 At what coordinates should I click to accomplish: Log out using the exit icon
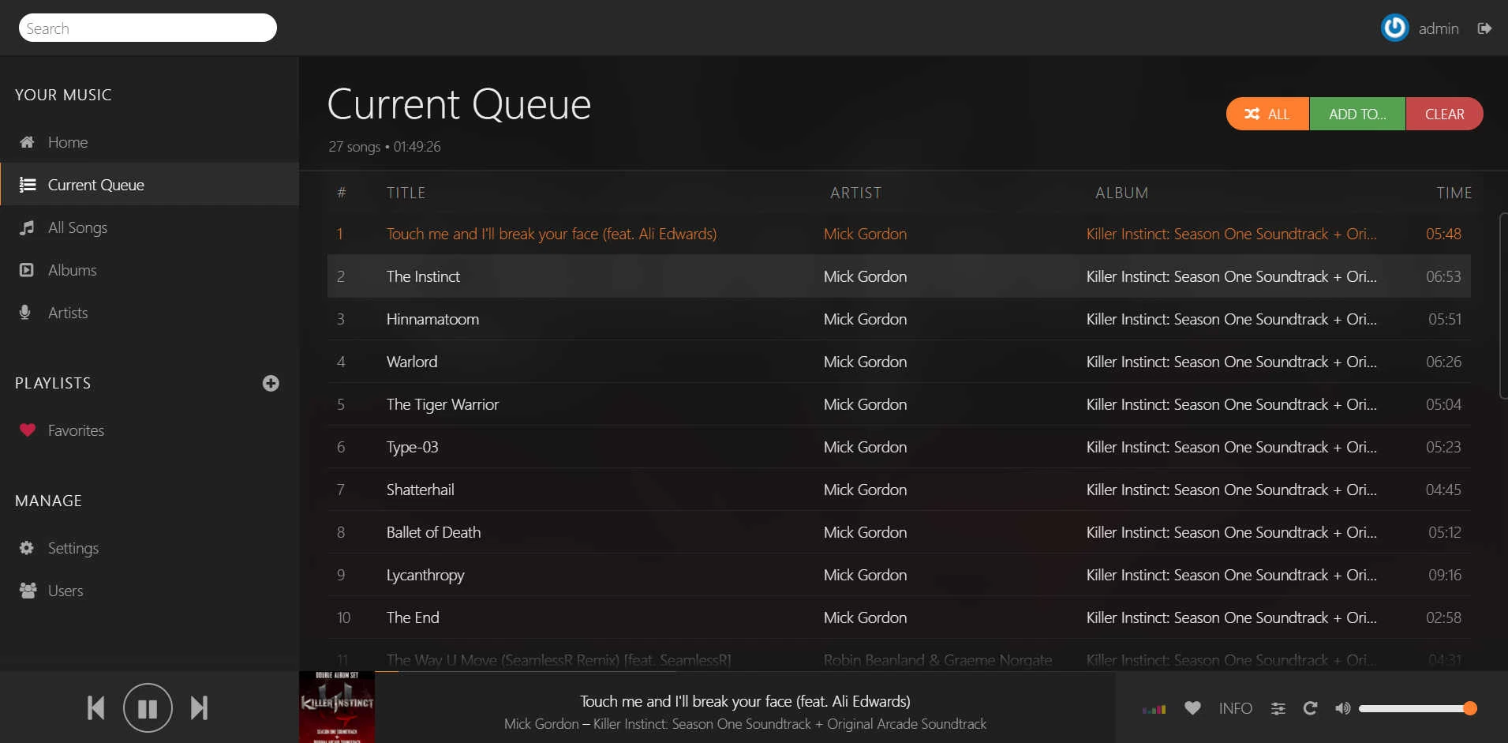click(x=1484, y=28)
